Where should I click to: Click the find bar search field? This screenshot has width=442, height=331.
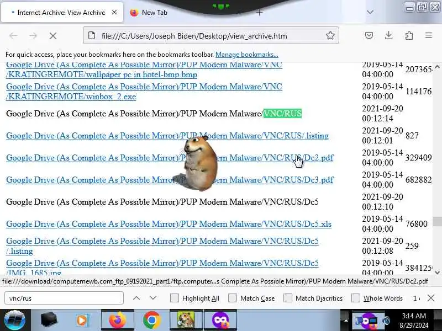click(64, 298)
